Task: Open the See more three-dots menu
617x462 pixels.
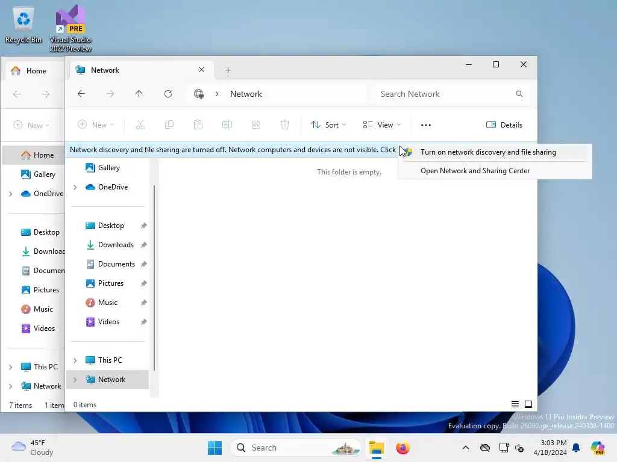Action: pyautogui.click(x=426, y=125)
